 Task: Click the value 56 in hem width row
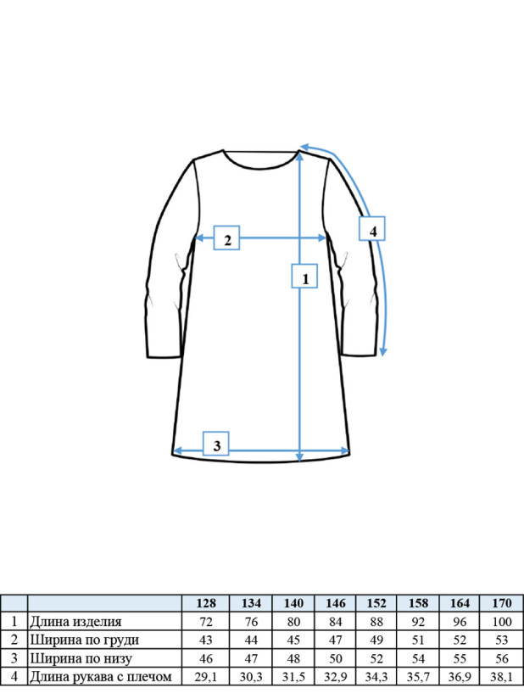[502, 658]
